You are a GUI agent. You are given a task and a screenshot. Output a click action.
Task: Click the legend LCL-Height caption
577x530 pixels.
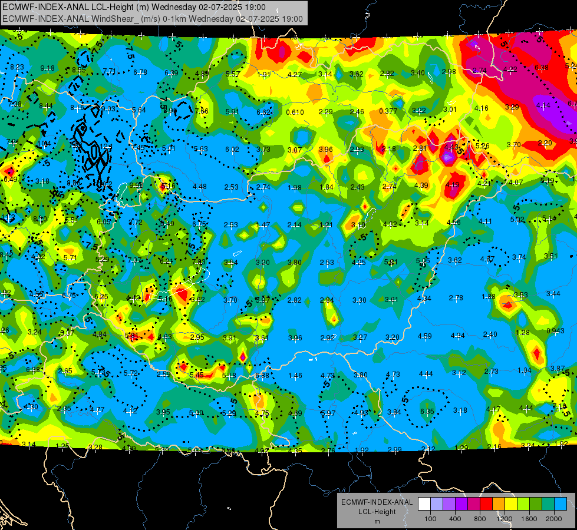click(377, 512)
